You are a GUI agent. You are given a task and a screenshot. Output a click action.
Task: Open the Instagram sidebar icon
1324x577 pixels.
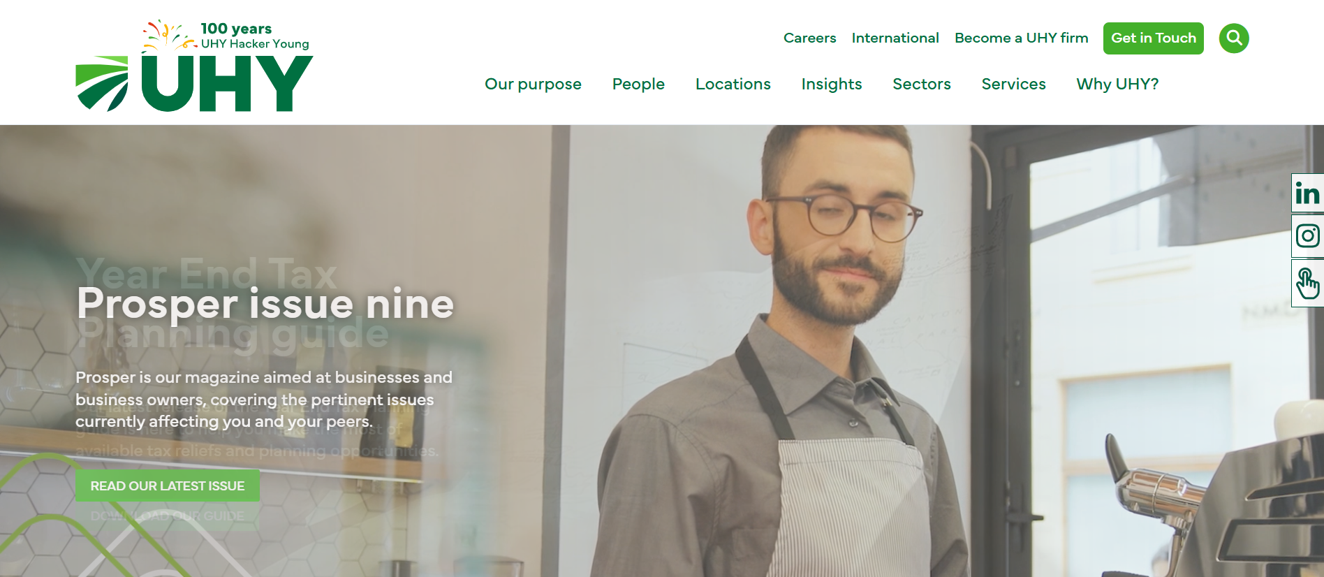(1307, 236)
